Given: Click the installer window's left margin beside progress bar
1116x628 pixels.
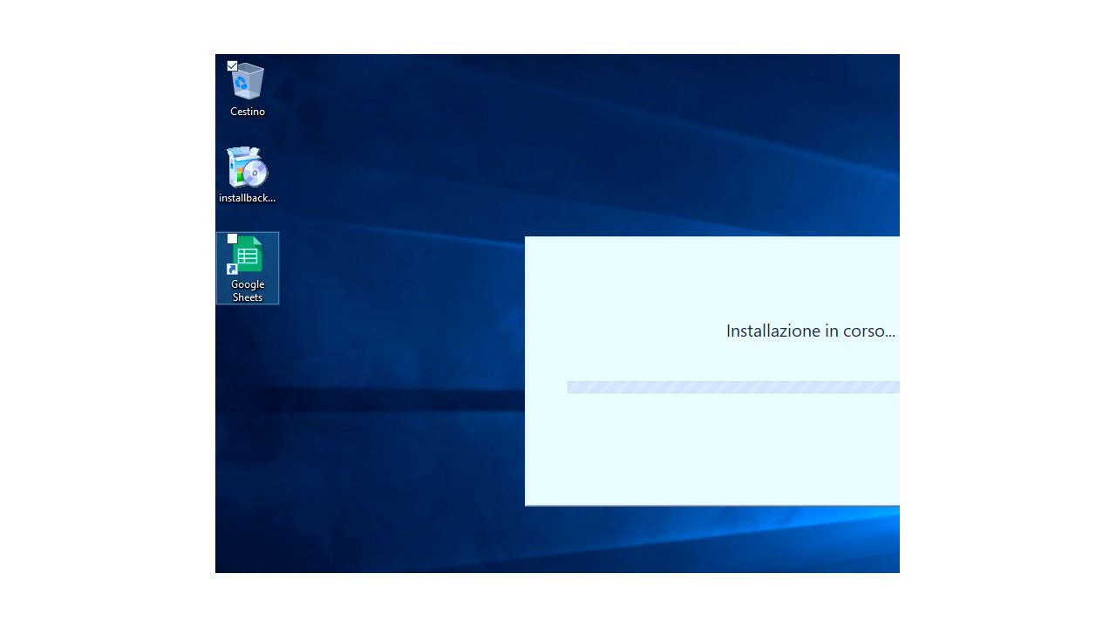Looking at the screenshot, I should pyautogui.click(x=546, y=387).
